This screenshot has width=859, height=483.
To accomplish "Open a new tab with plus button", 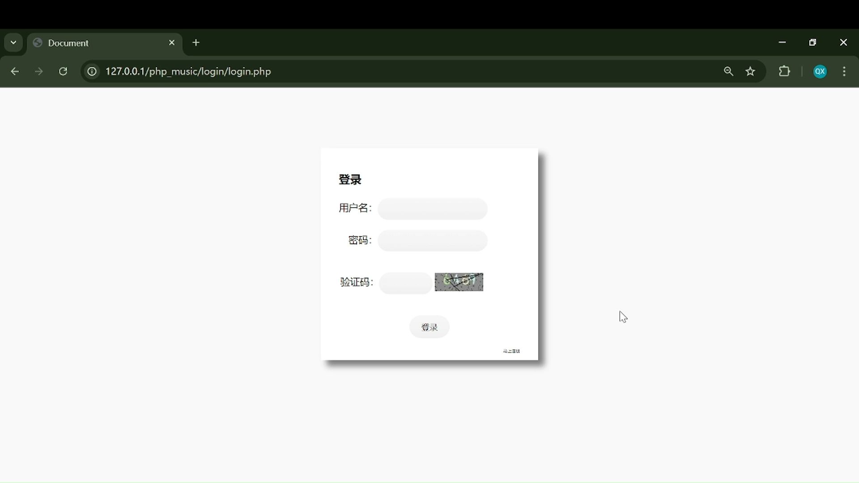I will [196, 43].
